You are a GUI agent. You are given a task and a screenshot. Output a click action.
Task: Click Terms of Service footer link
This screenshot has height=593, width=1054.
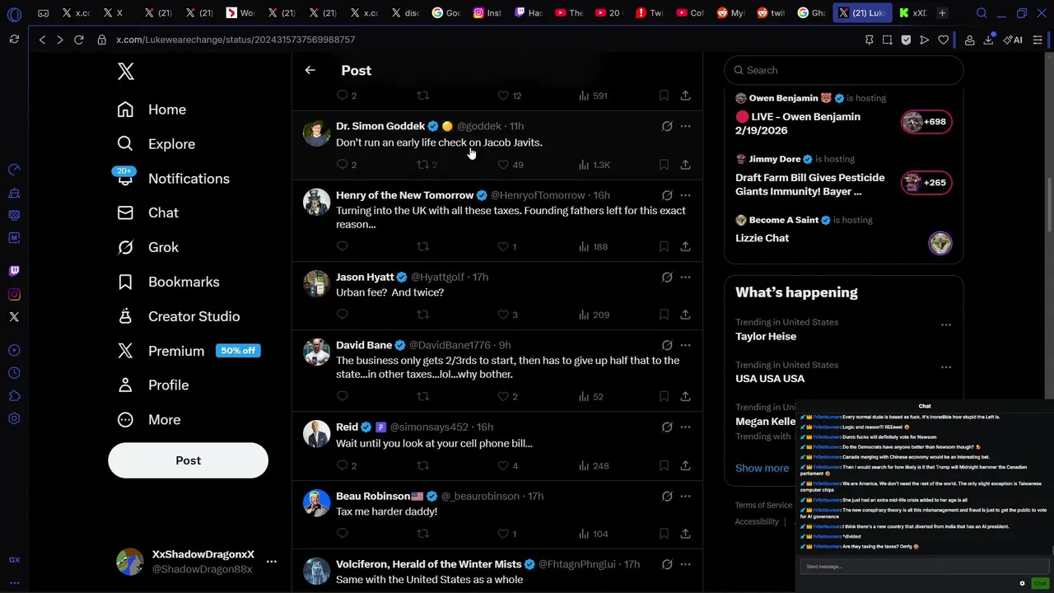[x=763, y=505]
